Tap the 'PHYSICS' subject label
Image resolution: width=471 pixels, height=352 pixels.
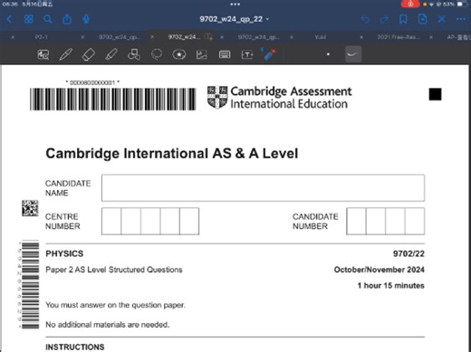[x=64, y=253]
